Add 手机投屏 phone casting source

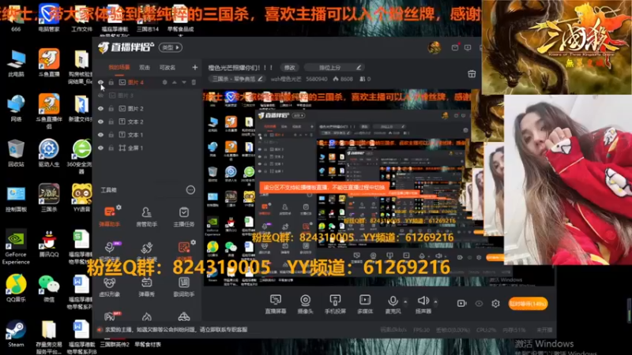[x=335, y=304]
